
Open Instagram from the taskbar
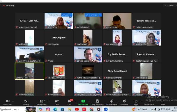pos(48,109)
